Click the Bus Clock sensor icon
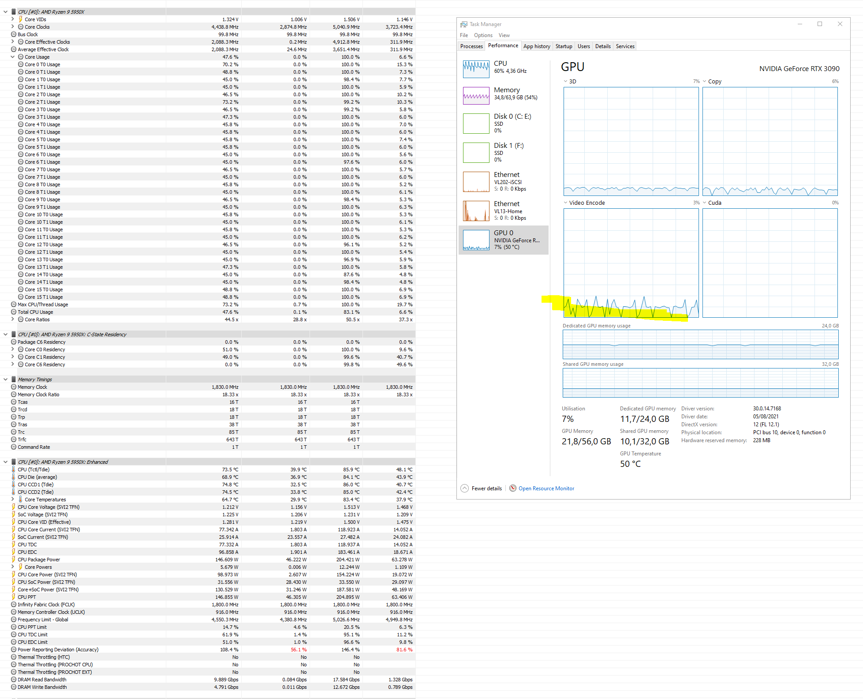This screenshot has height=699, width=863. (x=14, y=34)
